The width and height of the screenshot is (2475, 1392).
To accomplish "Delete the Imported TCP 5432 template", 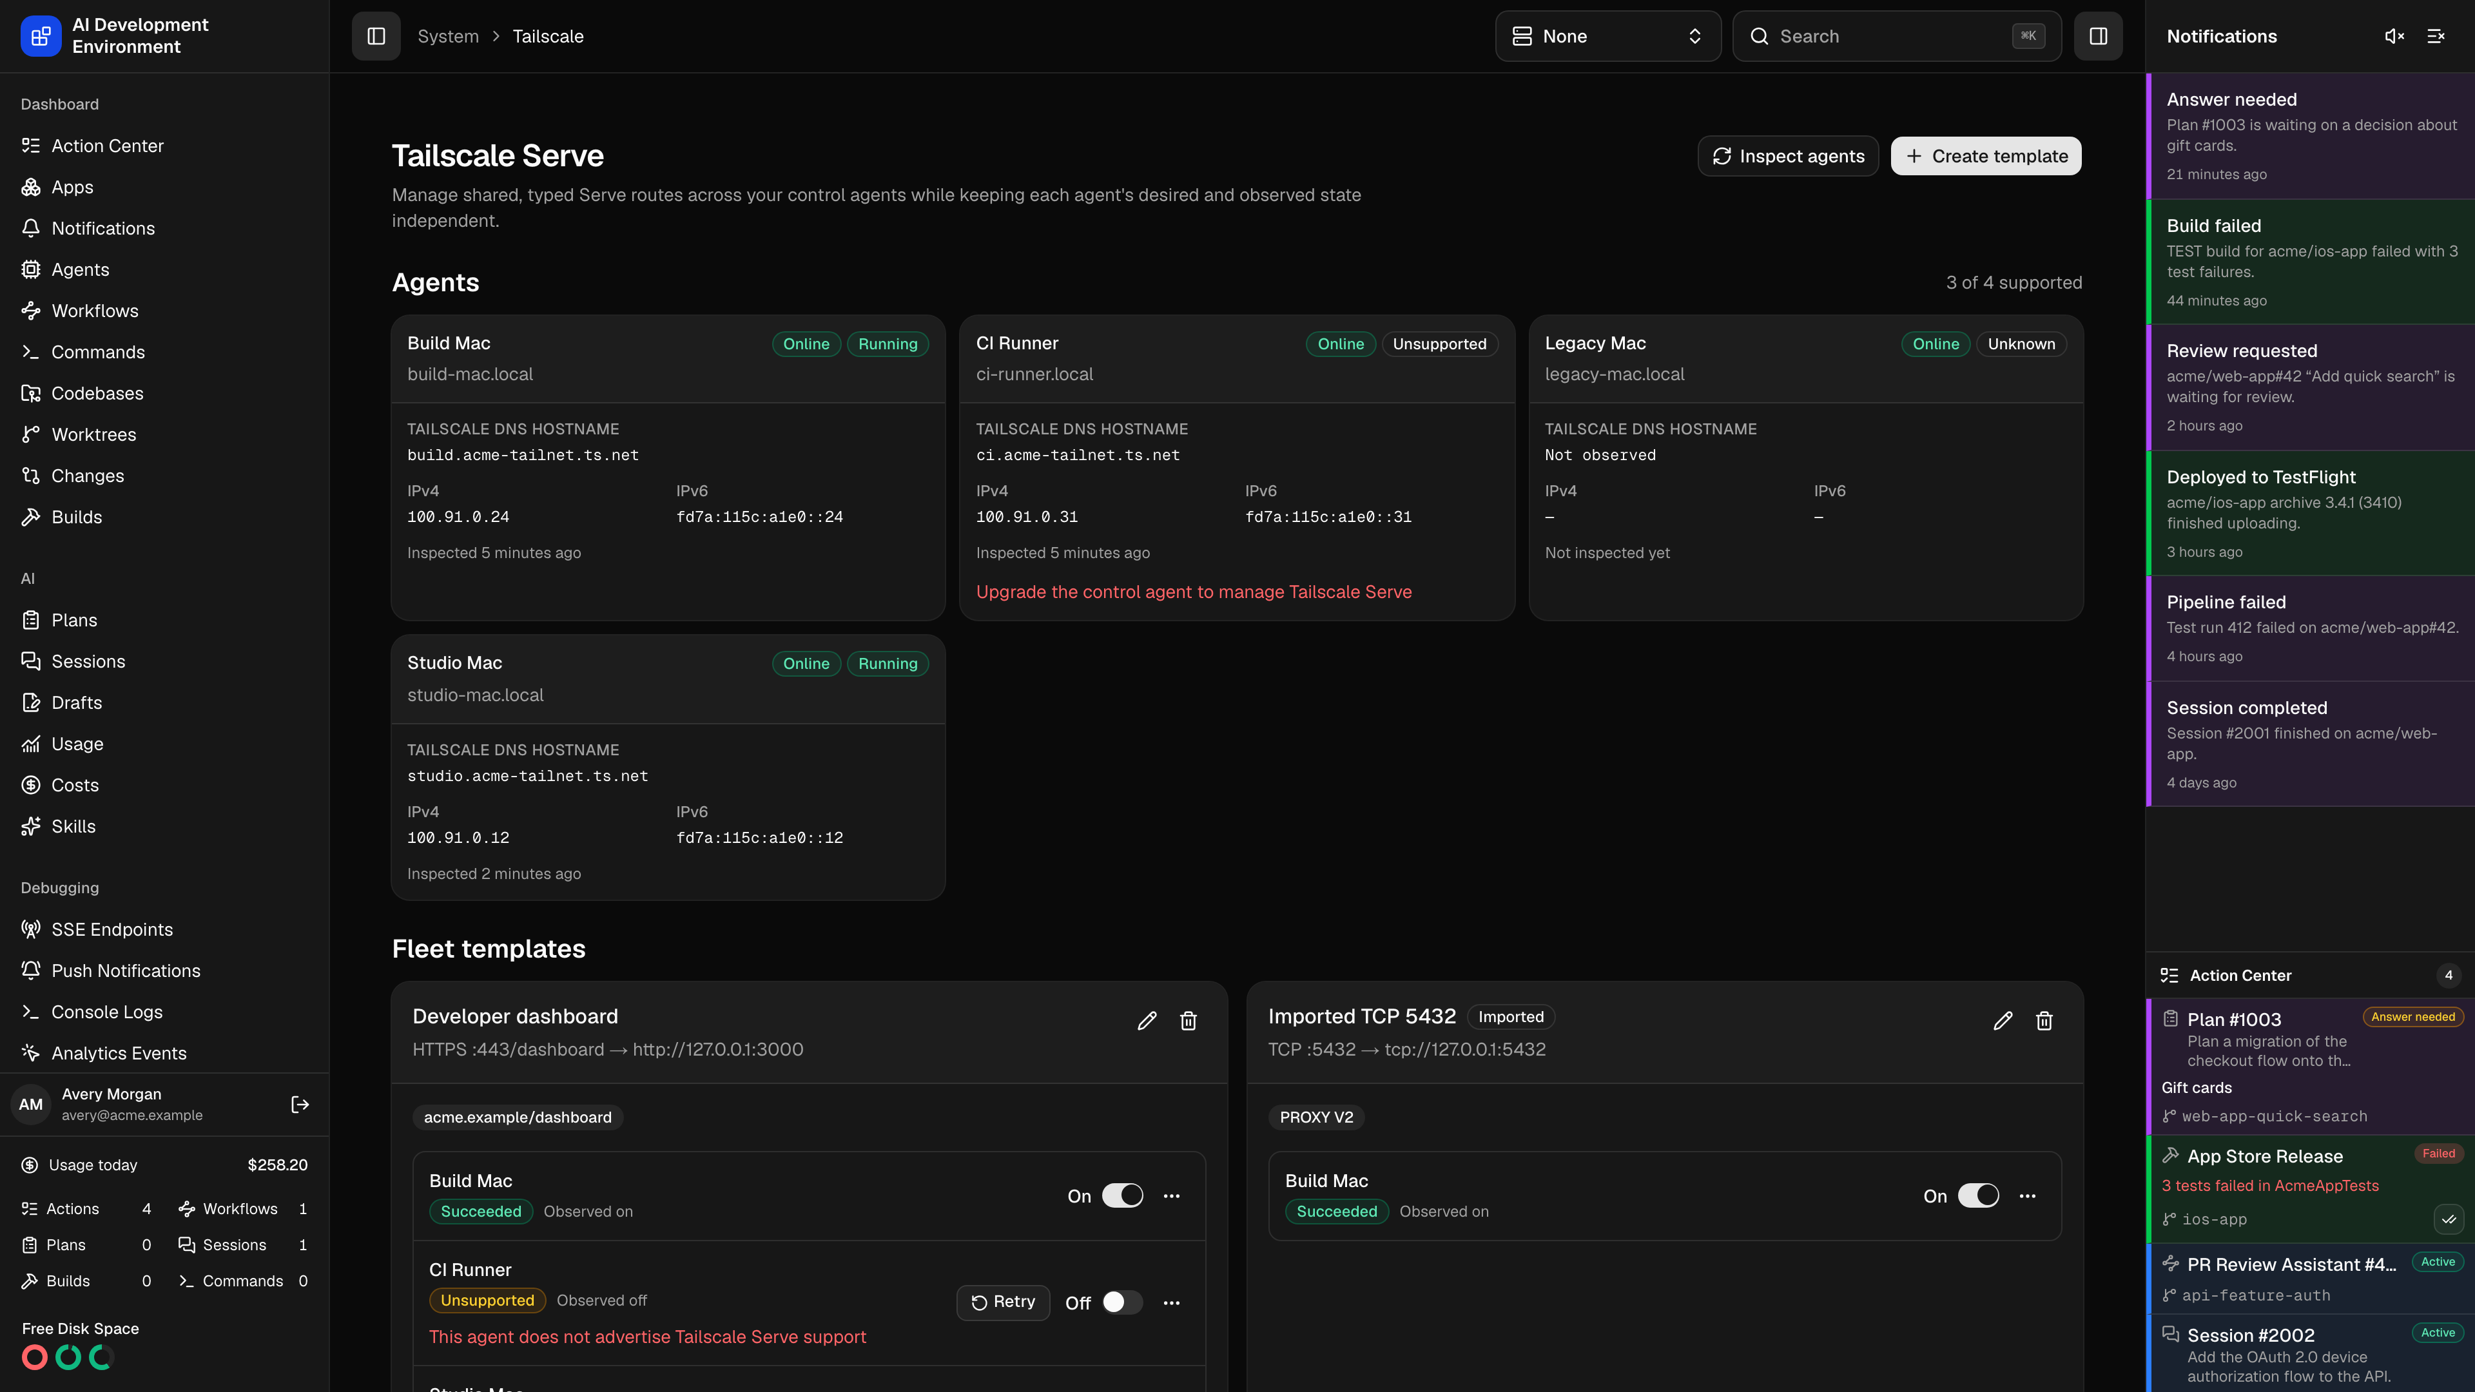I will pyautogui.click(x=2044, y=1020).
